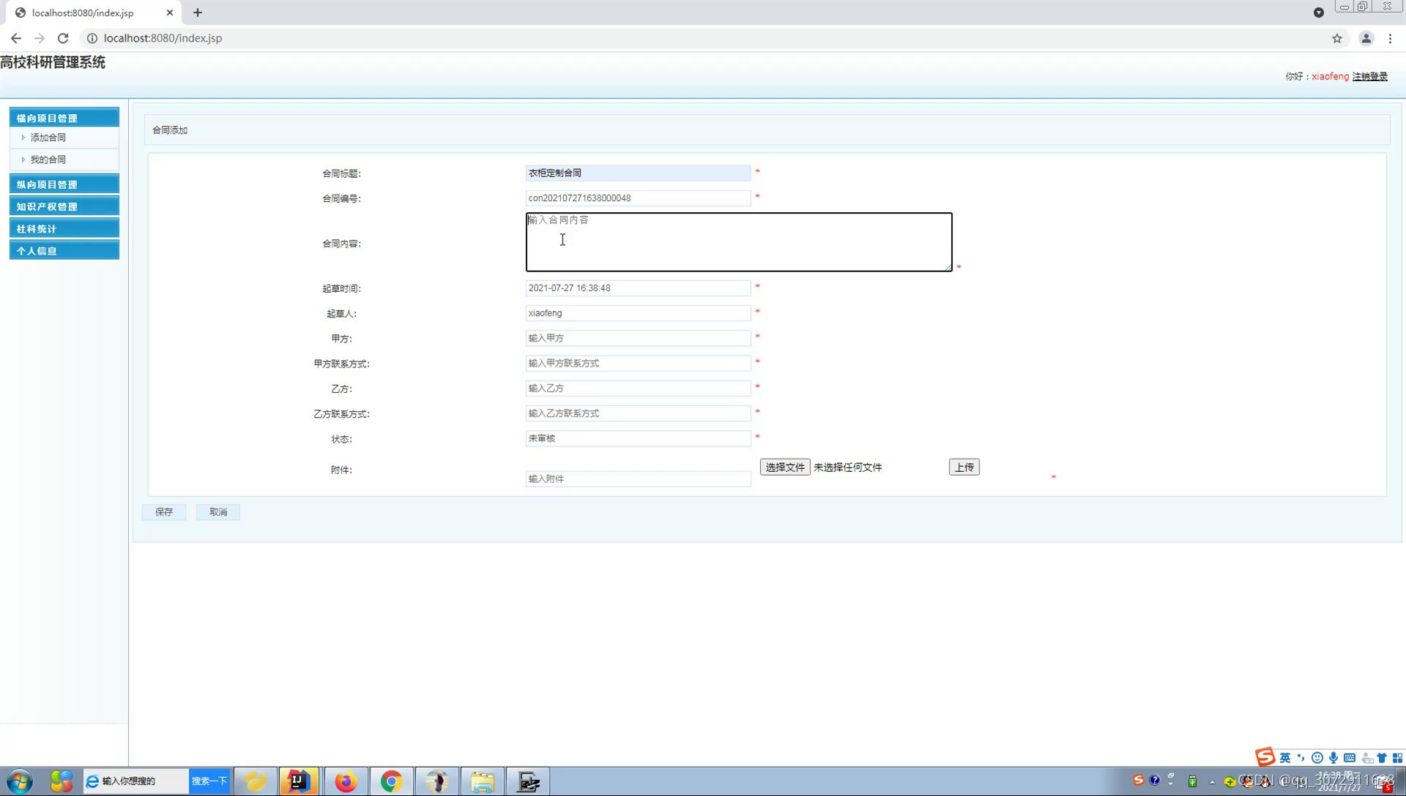Click the xiaofeng username in header
The width and height of the screenshot is (1406, 796).
click(x=1330, y=76)
